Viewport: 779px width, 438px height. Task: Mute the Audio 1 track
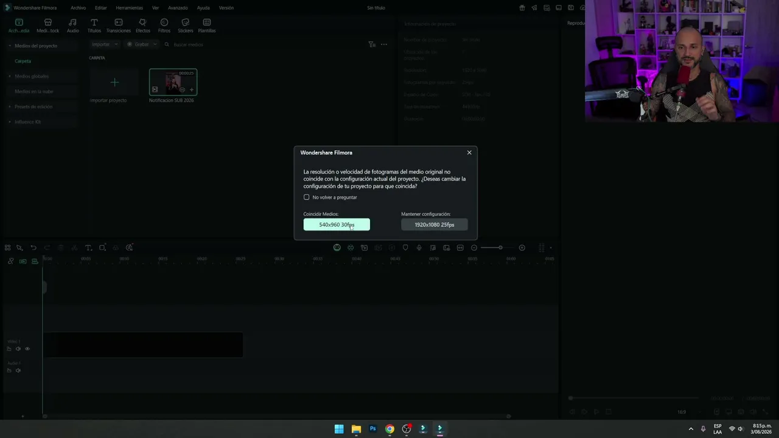pos(18,370)
